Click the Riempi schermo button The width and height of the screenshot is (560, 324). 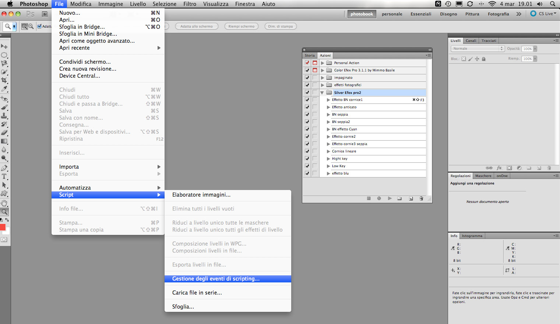(242, 26)
